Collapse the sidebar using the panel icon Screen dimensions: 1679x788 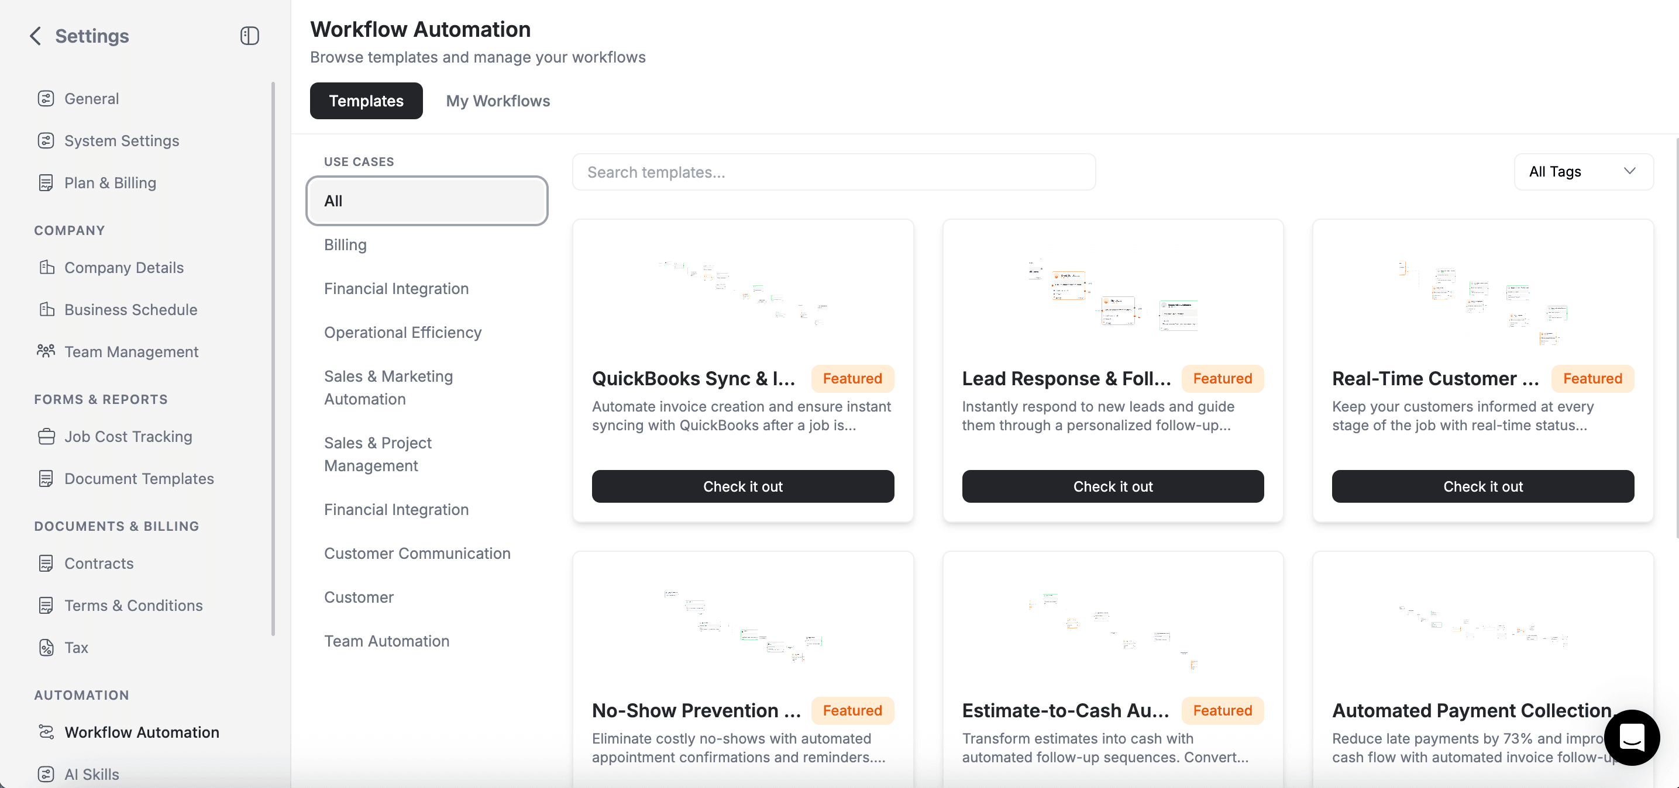249,36
